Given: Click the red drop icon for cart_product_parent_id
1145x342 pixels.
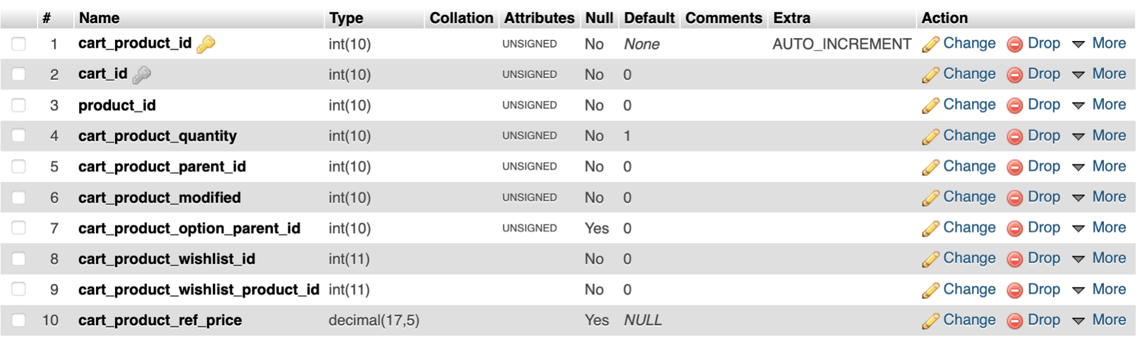Looking at the screenshot, I should point(1014,167).
